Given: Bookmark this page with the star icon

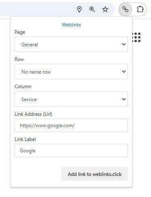Looking at the screenshot, I should click(x=105, y=9).
